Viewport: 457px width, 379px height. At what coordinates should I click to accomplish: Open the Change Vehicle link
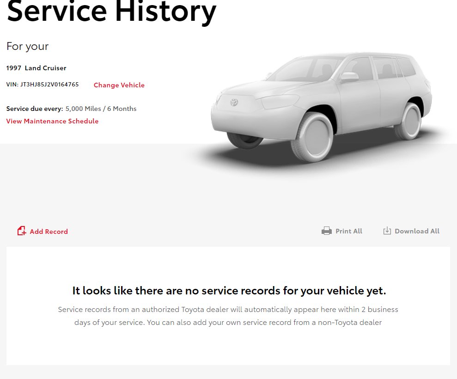[x=119, y=85]
